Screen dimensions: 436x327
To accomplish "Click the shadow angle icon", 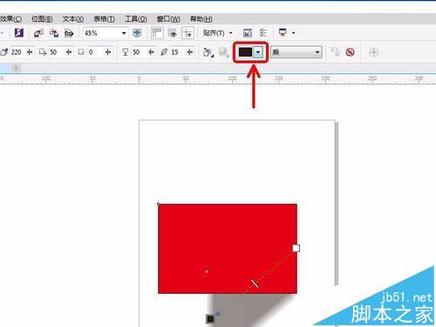I will [x=4, y=52].
